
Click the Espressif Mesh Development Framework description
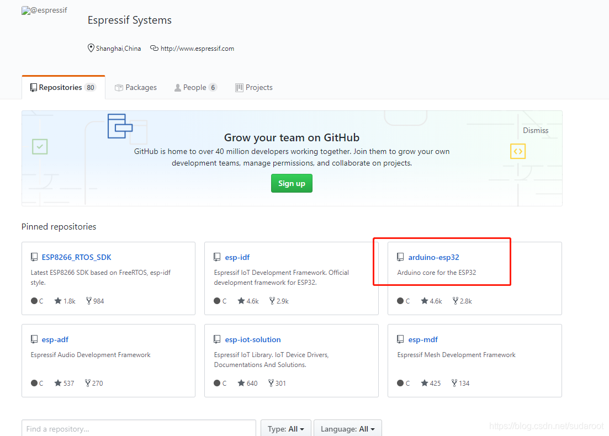point(457,355)
